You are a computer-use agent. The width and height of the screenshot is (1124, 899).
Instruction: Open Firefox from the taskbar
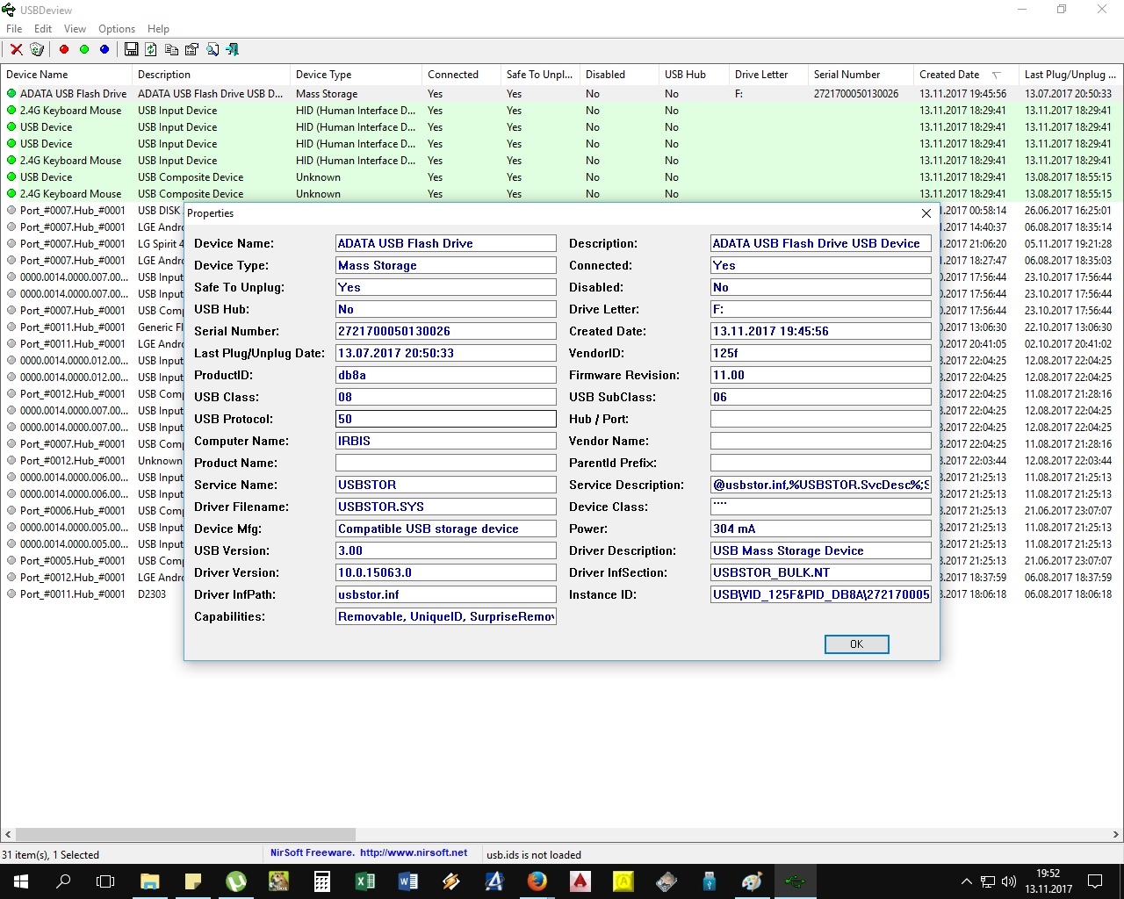pyautogui.click(x=537, y=881)
